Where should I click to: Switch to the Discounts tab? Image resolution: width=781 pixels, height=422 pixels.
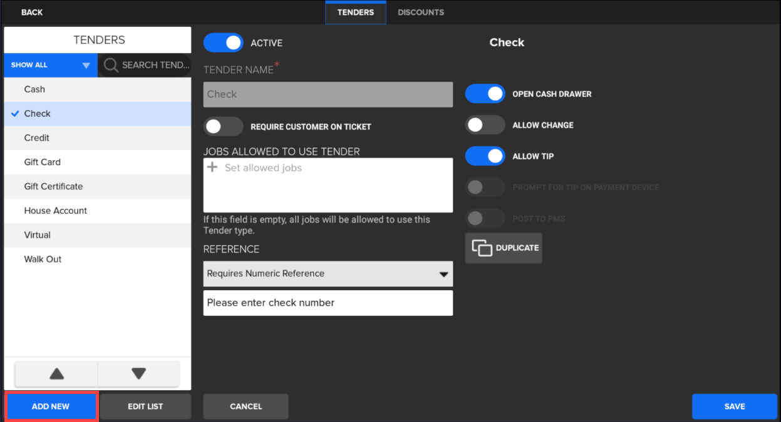coord(420,13)
